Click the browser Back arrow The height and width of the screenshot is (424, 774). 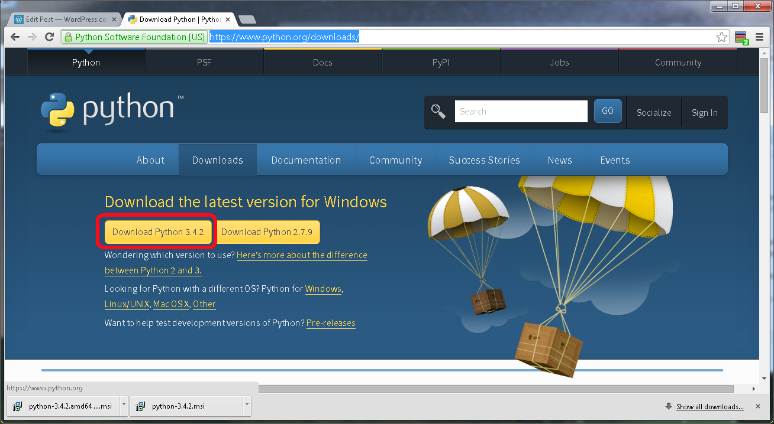click(x=15, y=37)
